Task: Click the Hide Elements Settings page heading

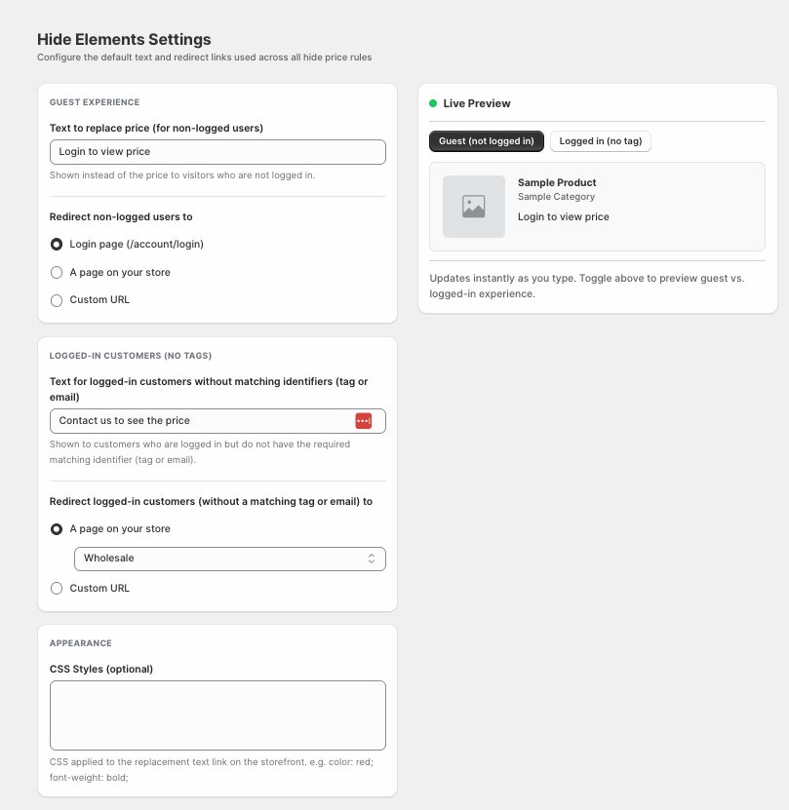Action: click(124, 39)
